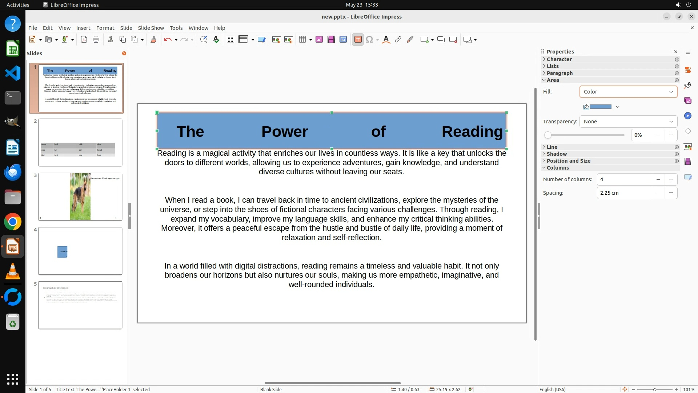This screenshot has width=698, height=393.
Task: Click the blue fill color swatch
Action: (x=600, y=107)
